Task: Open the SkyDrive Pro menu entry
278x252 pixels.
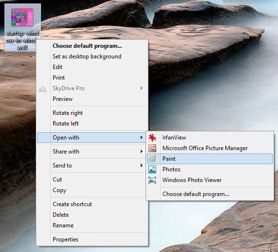Action: click(92, 88)
